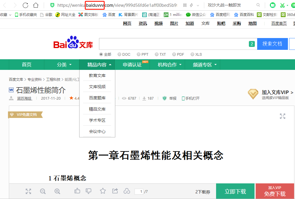Click the green number 2 badge in search box
The height and width of the screenshot is (199, 295).
252,44
